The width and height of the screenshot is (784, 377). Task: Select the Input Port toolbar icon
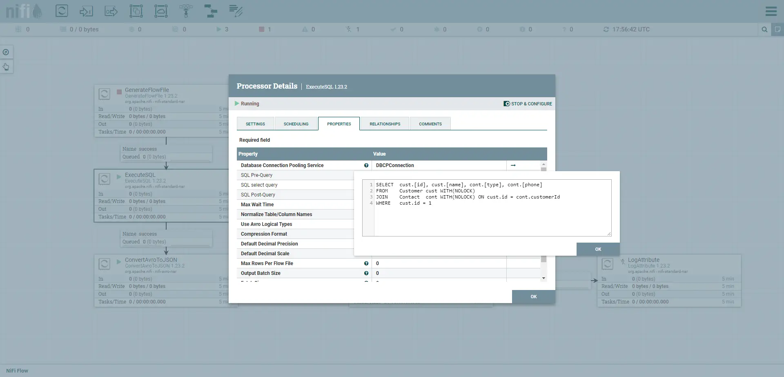click(86, 11)
